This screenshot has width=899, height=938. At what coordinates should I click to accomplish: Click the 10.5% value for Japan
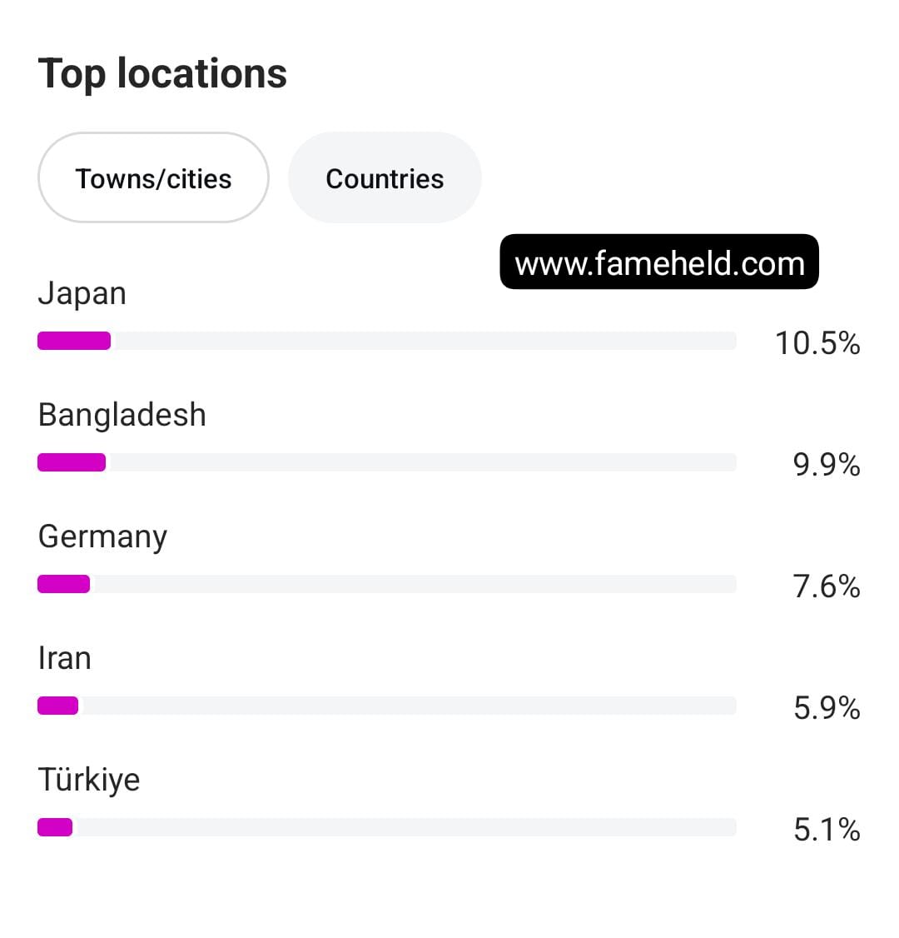click(x=817, y=343)
